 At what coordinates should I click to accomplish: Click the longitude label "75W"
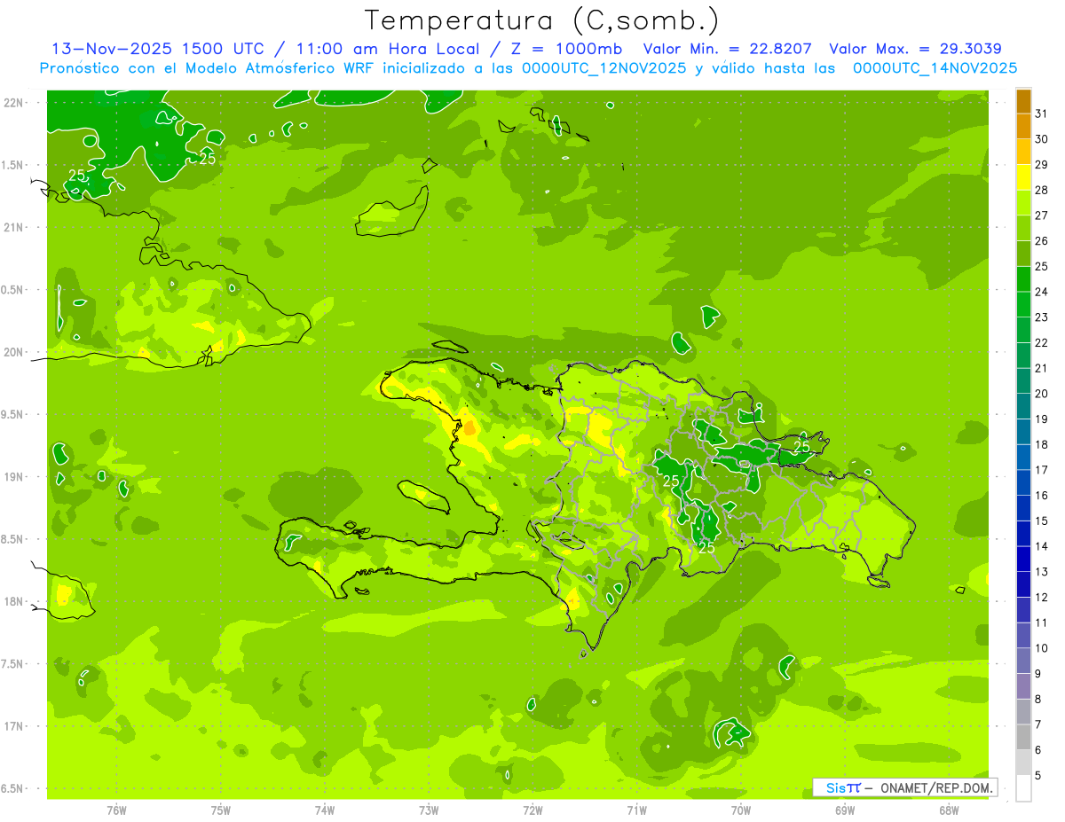tap(220, 810)
